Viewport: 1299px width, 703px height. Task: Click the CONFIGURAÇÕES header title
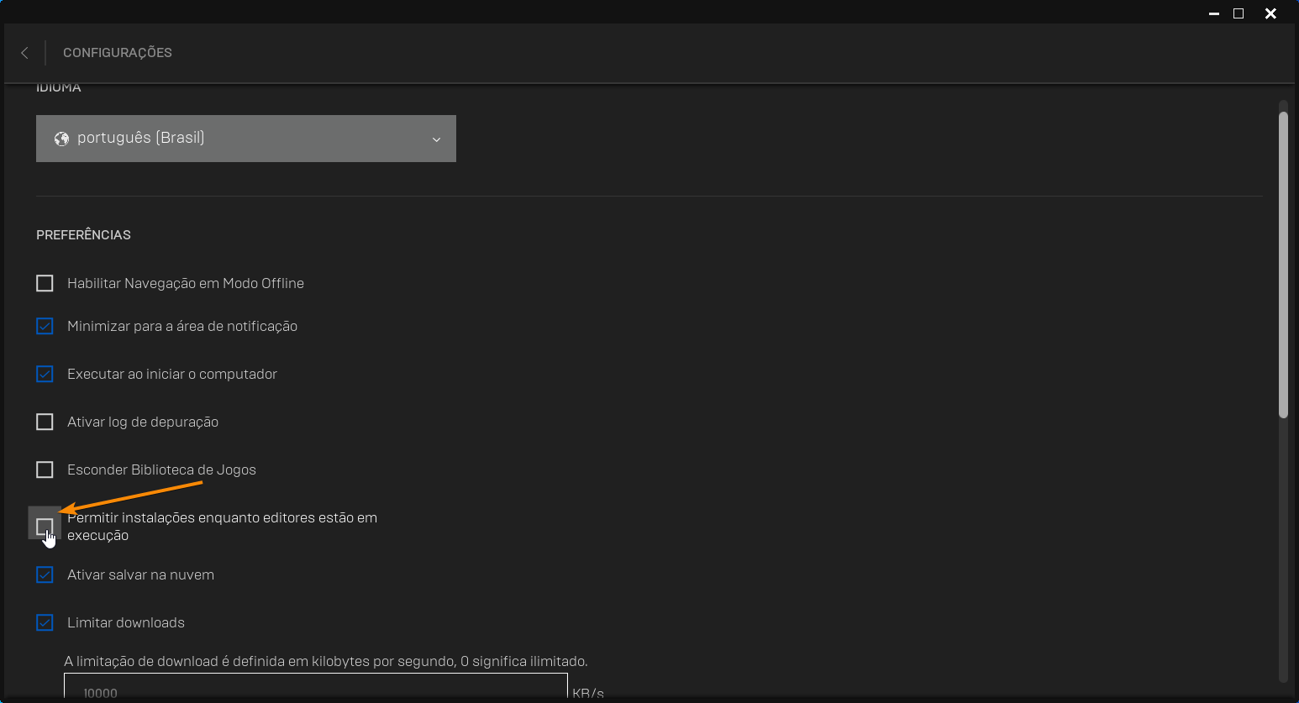click(x=118, y=53)
